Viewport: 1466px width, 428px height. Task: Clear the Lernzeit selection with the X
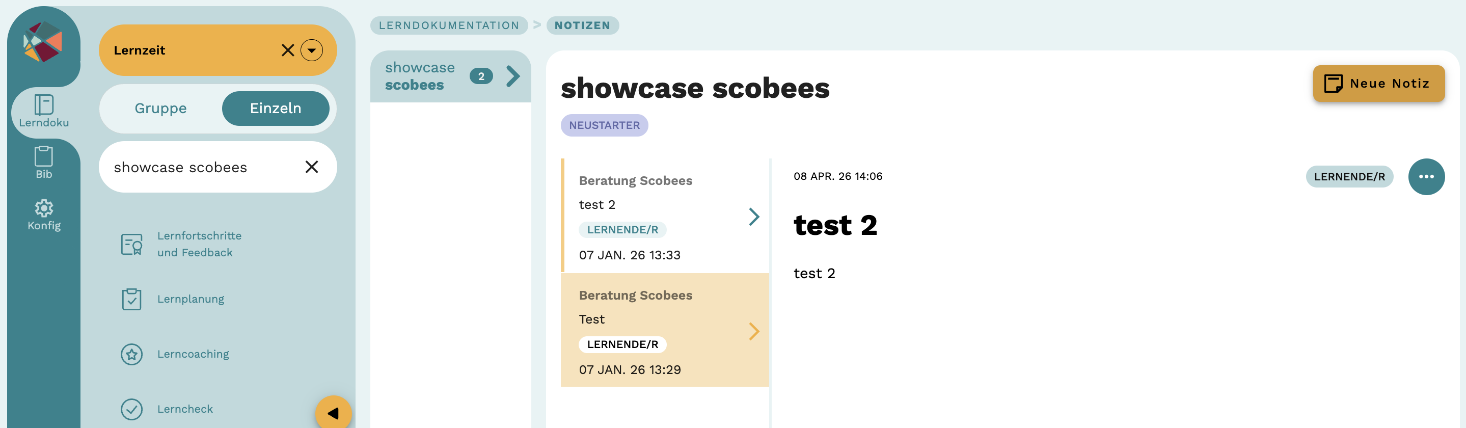[288, 50]
